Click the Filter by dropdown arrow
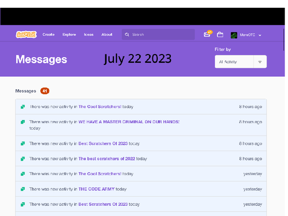Screen dimensions: 288x216 [x=260, y=62]
